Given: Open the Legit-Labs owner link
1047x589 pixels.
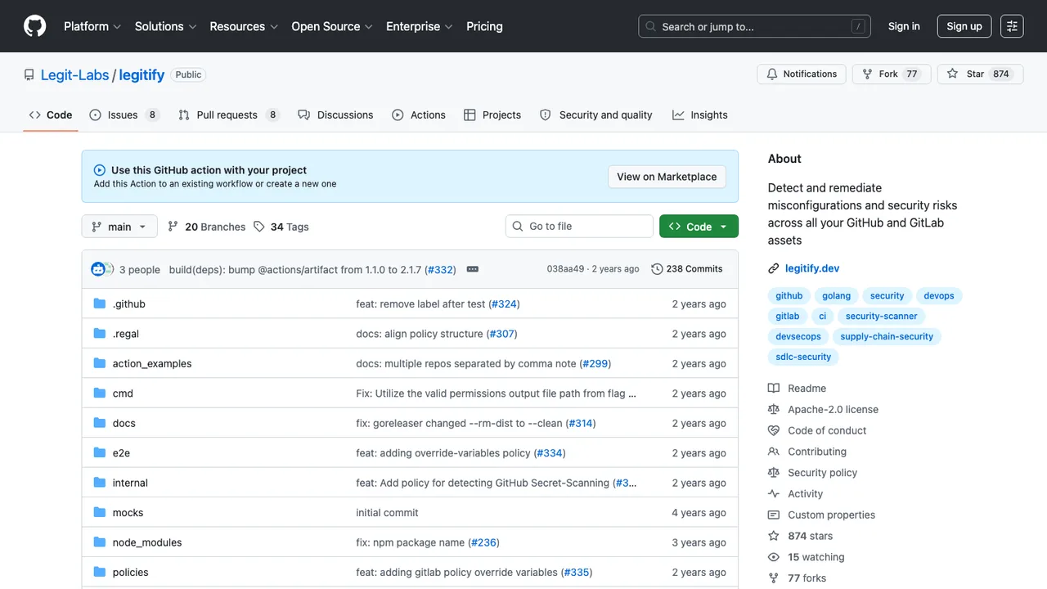Looking at the screenshot, I should tap(75, 74).
